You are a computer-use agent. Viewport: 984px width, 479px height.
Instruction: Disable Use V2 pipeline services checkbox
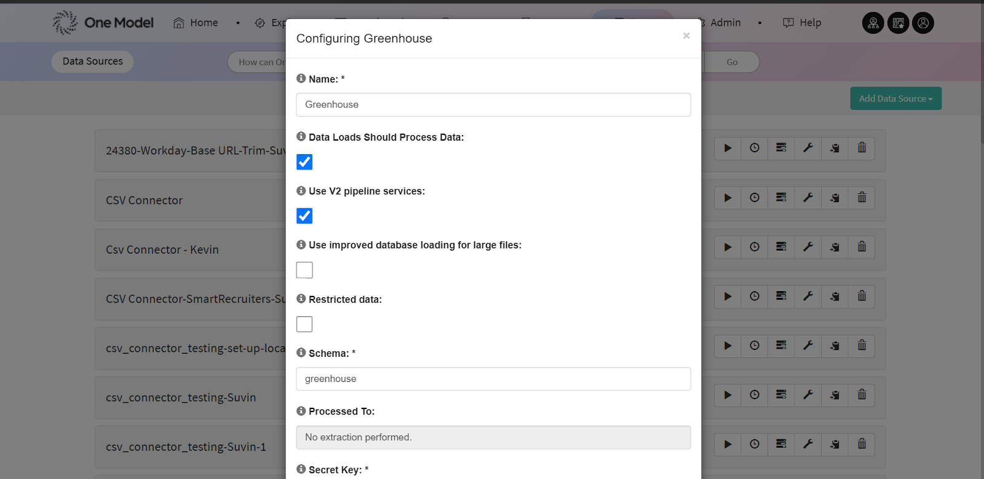[304, 216]
